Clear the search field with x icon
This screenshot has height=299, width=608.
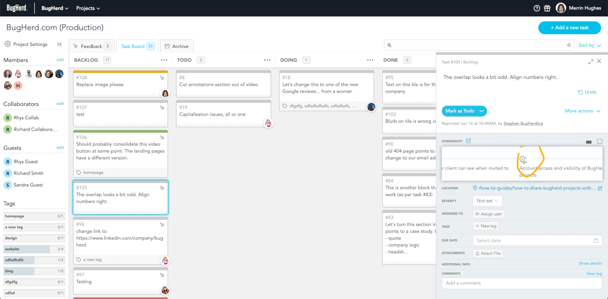[x=569, y=45]
